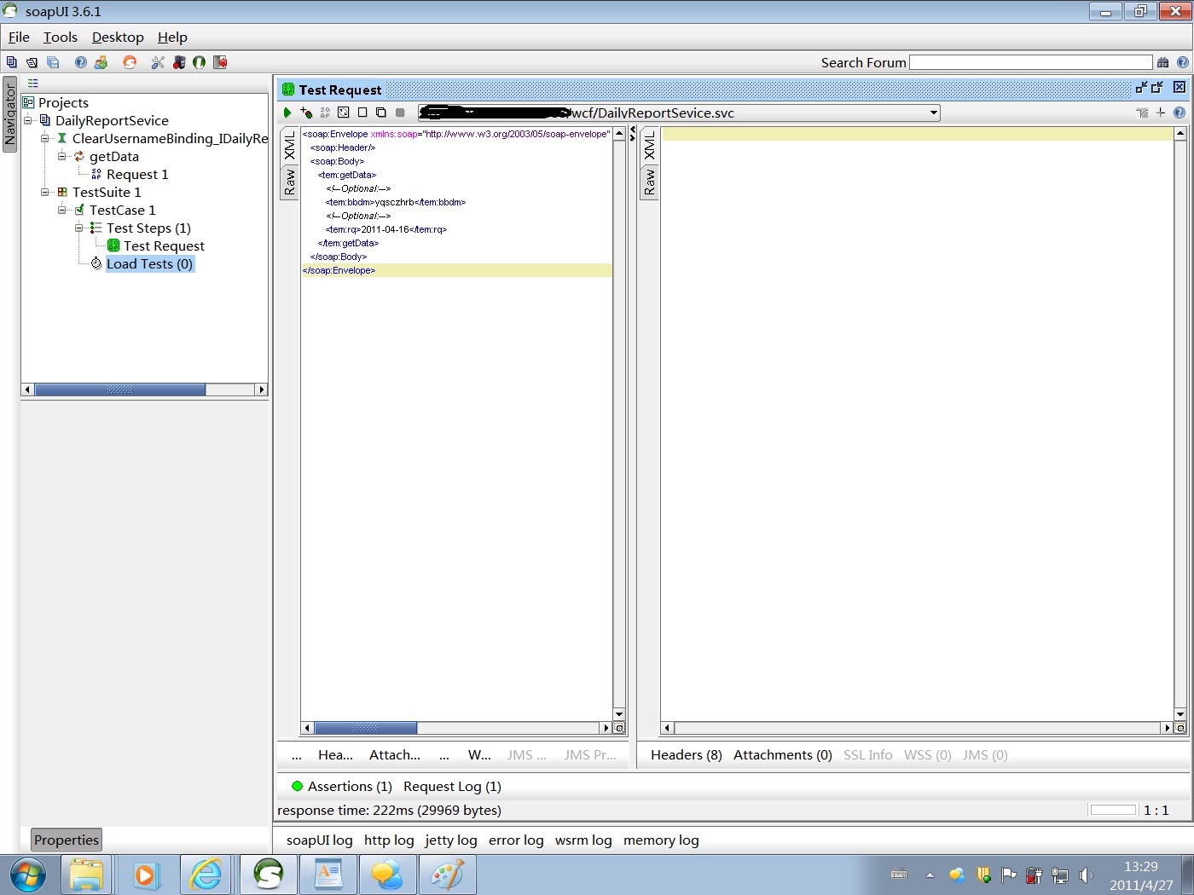
Task: Open the Assertions (1) tab
Action: tap(342, 787)
